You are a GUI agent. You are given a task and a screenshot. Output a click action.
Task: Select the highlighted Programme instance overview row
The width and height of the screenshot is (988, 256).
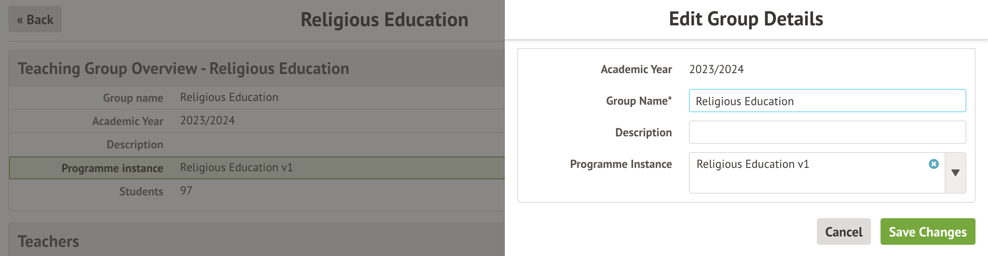coord(257,168)
